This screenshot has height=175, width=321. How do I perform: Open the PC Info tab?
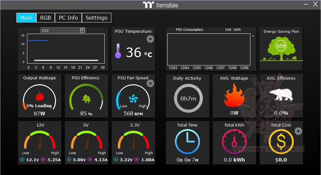[x=68, y=18]
